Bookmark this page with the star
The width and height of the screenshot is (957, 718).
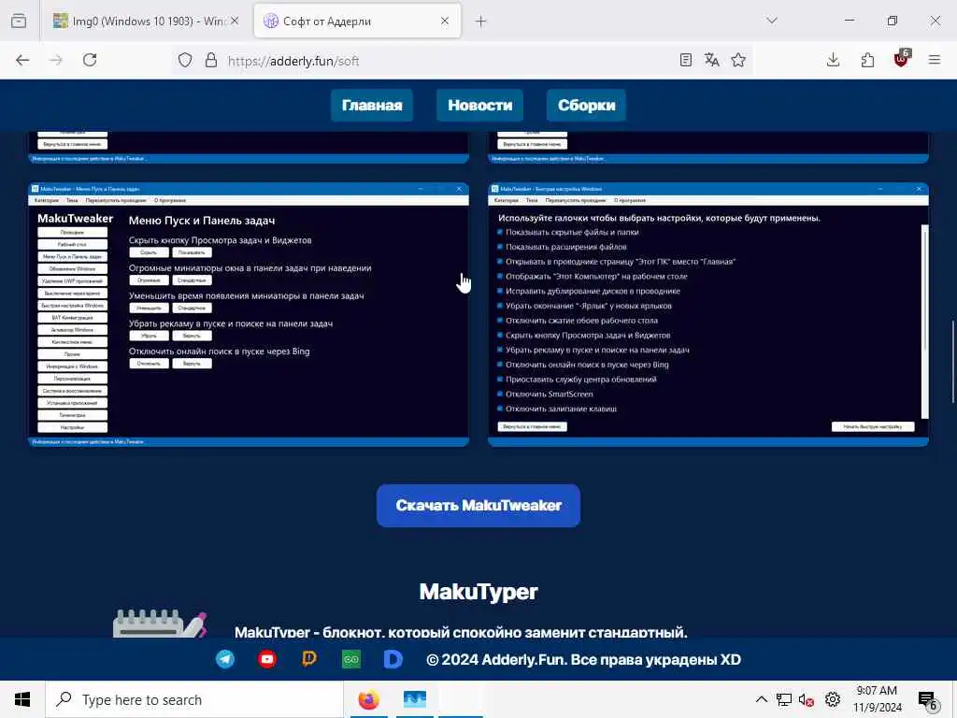tap(738, 60)
